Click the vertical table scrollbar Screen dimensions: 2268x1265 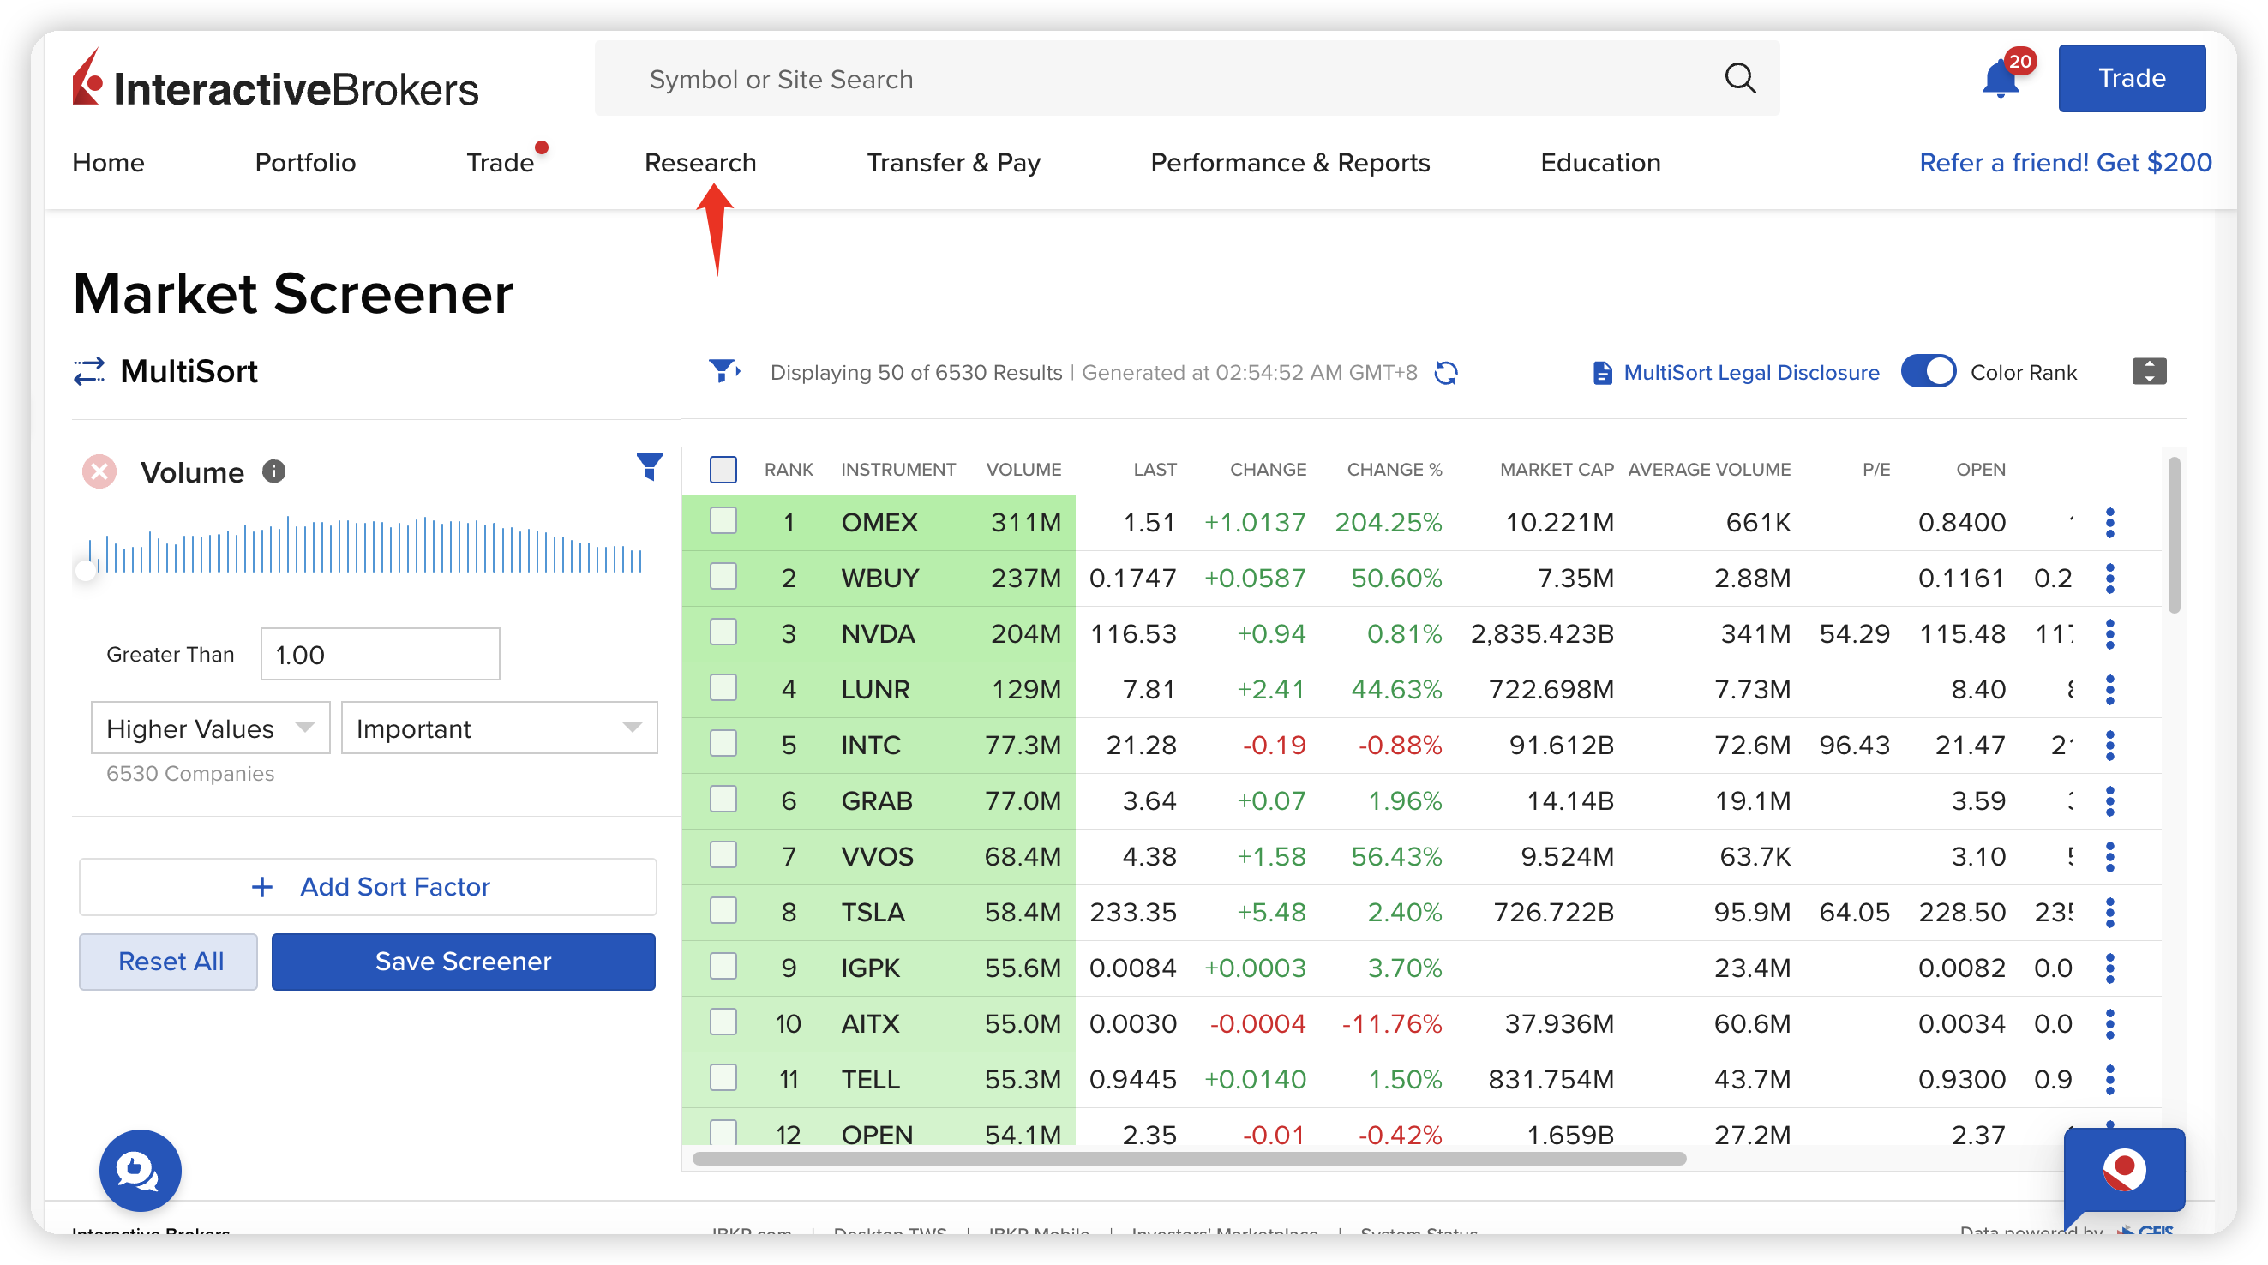[x=2173, y=536]
